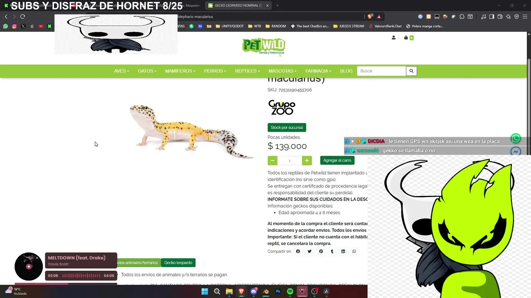Open Spotify from the taskbar
The height and width of the screenshot is (298, 531).
290,291
